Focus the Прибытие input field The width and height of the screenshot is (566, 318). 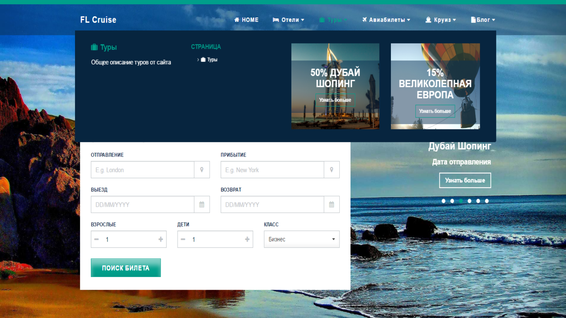pyautogui.click(x=272, y=170)
